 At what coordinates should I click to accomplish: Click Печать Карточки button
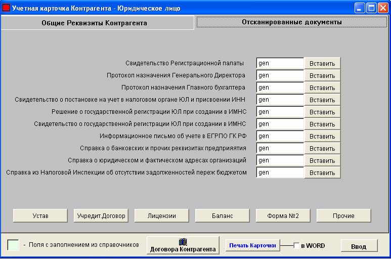coord(252,245)
